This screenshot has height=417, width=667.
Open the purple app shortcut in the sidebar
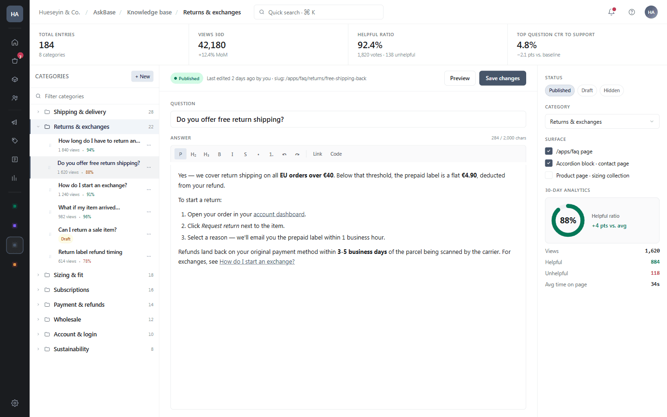(x=15, y=226)
